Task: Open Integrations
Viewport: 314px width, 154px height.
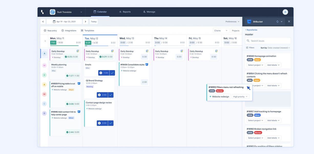Action: tap(69, 31)
